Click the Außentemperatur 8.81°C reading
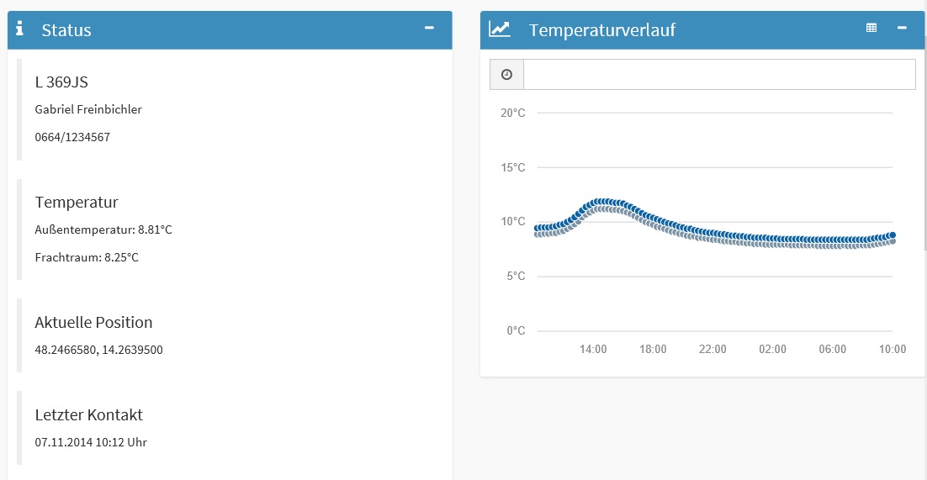 tap(103, 229)
